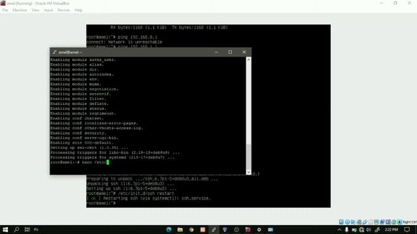Open the volume control tray icon
417x234 pixels.
369,229
